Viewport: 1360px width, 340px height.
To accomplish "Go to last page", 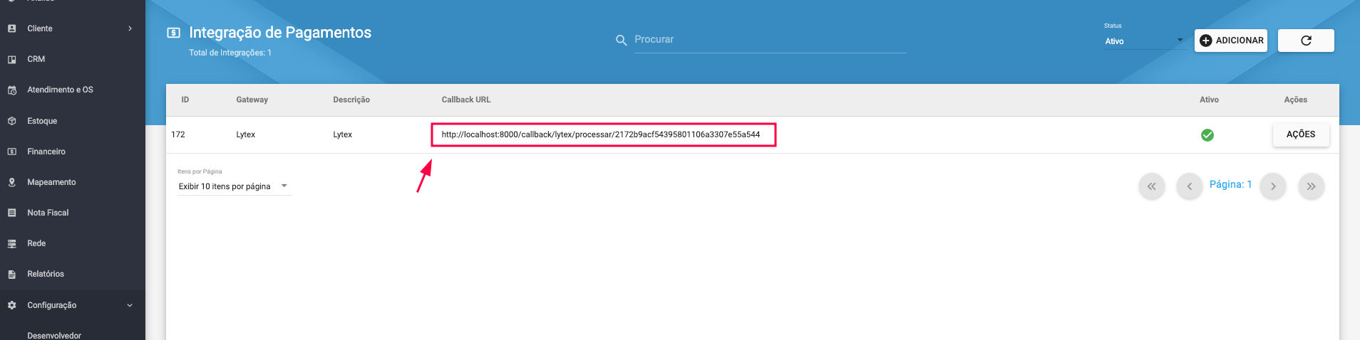I will tap(1312, 186).
